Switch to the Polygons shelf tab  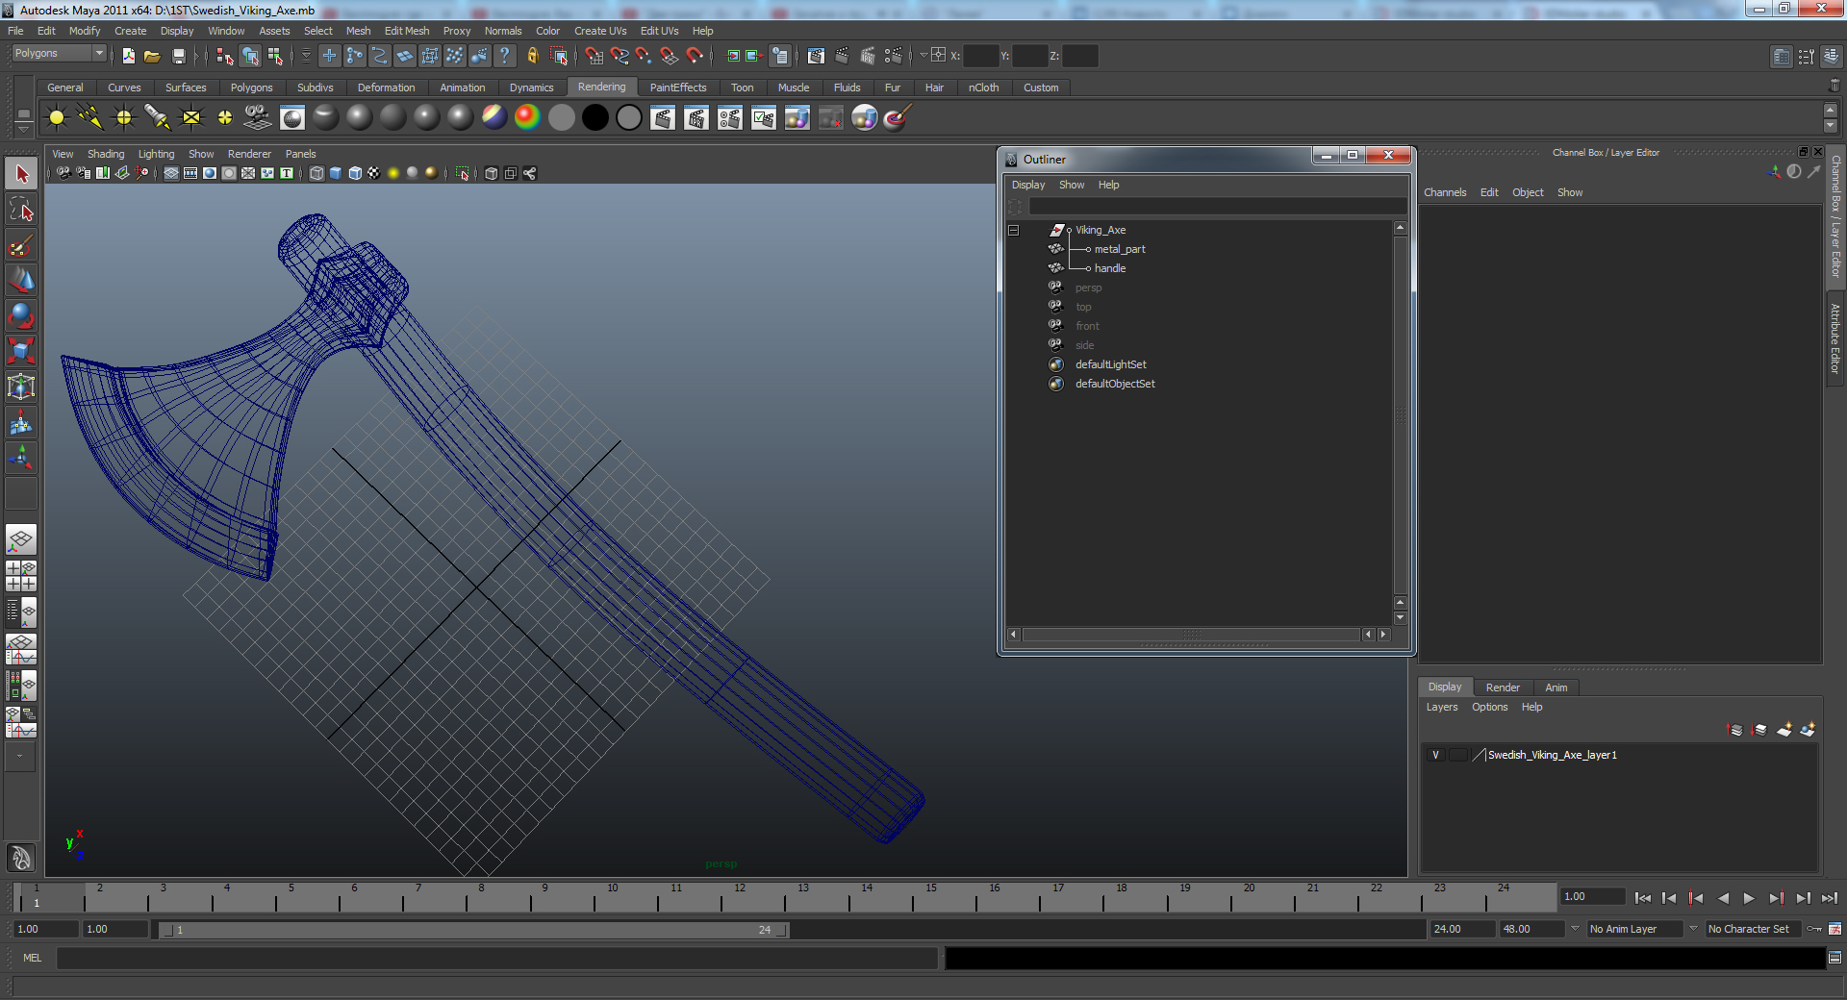click(251, 87)
